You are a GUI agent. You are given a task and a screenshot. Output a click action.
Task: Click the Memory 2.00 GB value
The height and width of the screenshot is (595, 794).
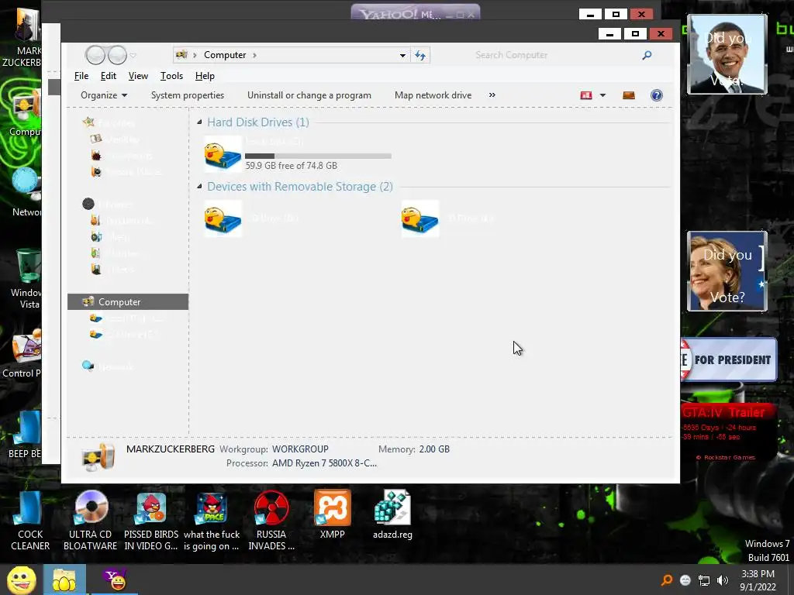coord(434,449)
